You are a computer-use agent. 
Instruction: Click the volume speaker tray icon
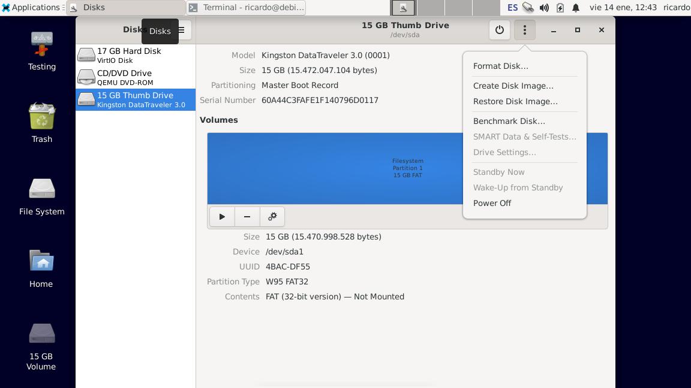click(544, 7)
